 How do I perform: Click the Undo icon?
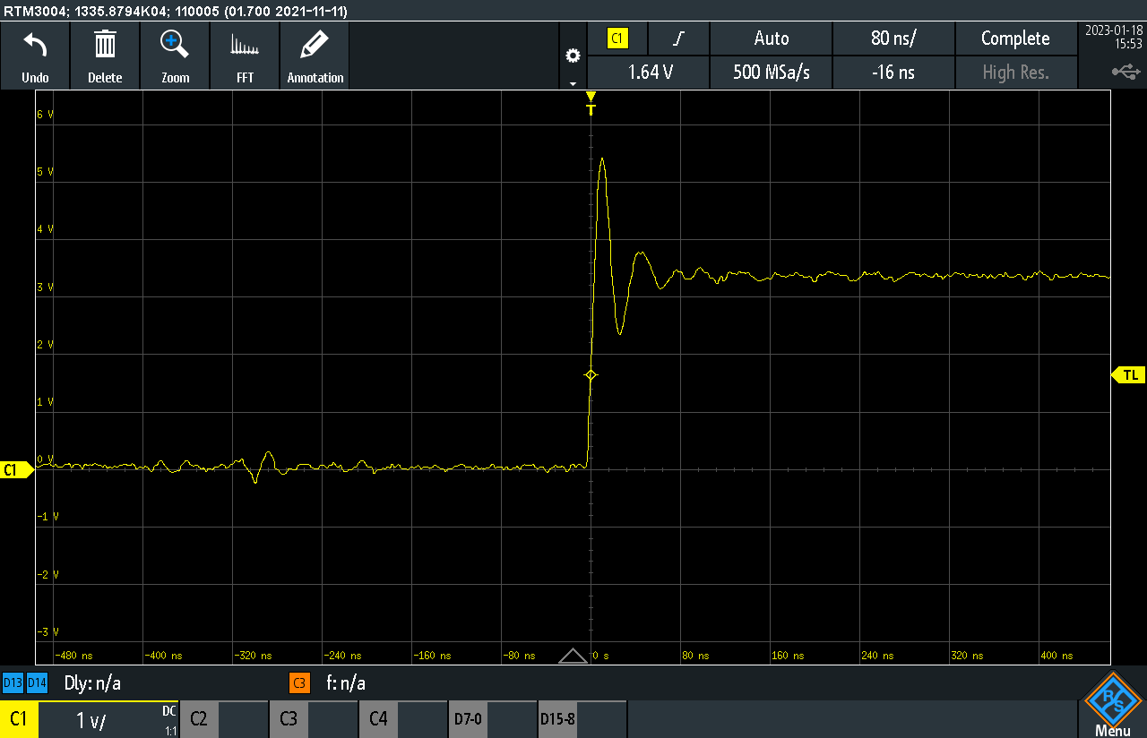(x=35, y=55)
